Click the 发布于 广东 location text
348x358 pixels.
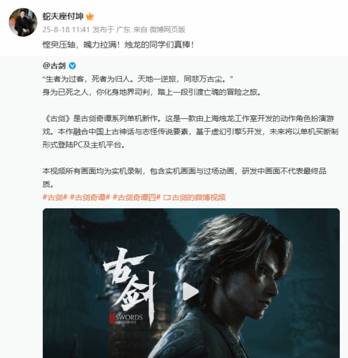(x=112, y=29)
